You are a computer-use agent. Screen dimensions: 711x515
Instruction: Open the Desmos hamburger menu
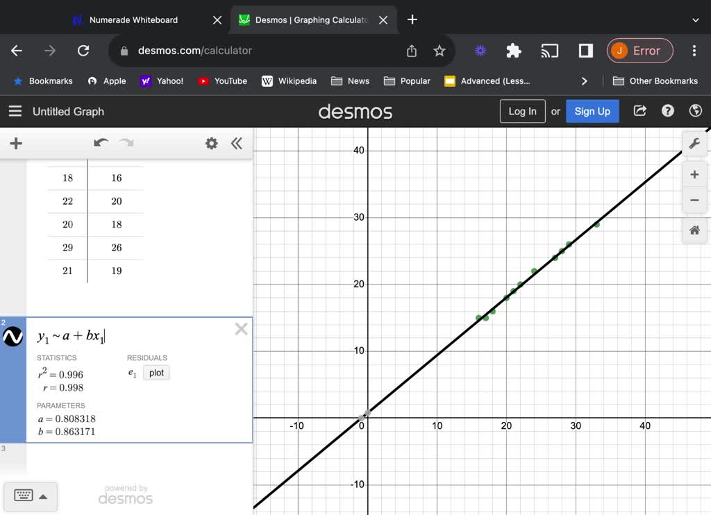(x=15, y=111)
